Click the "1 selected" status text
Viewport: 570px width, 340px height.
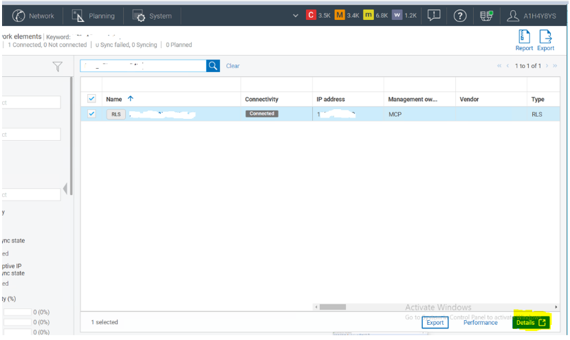click(x=105, y=322)
